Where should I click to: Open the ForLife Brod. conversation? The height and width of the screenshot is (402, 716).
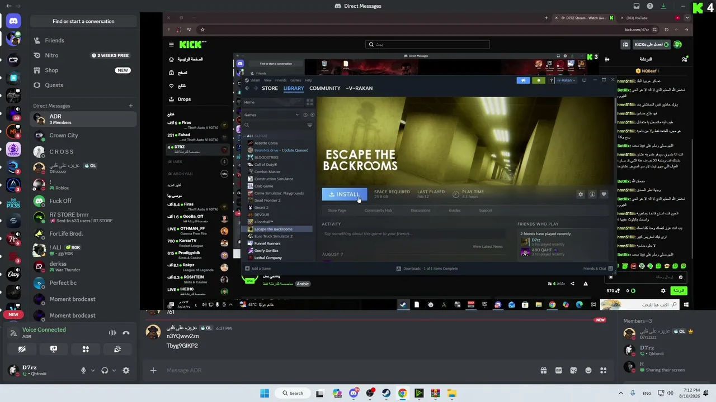(x=83, y=234)
